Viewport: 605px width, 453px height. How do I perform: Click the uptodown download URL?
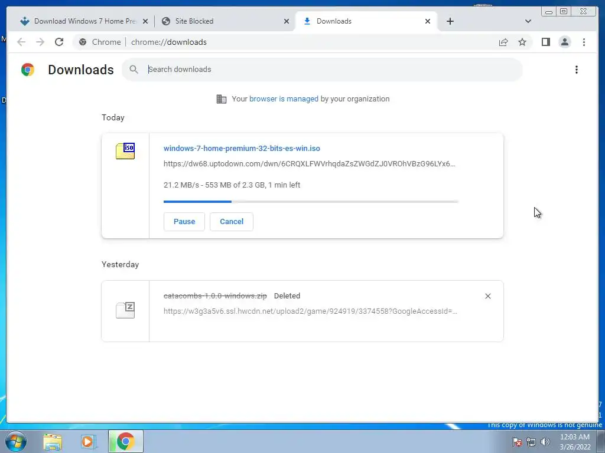(310, 164)
